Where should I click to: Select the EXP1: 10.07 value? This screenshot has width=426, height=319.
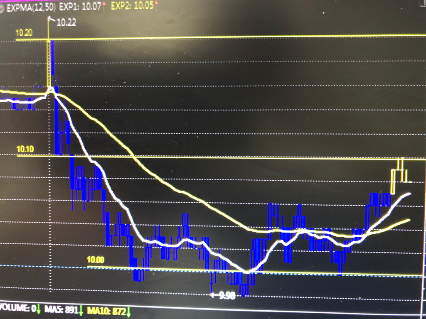coord(80,7)
